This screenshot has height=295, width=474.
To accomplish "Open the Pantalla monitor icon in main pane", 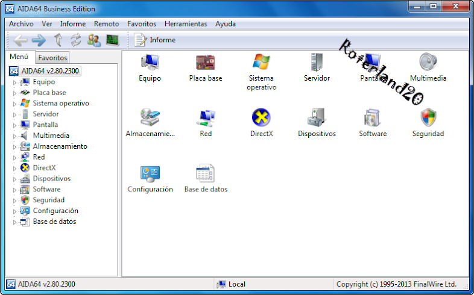I will pos(373,62).
